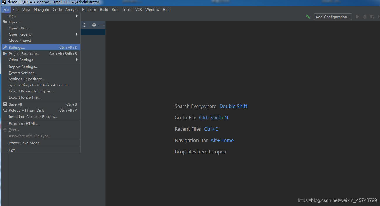Image resolution: width=380 pixels, height=206 pixels.
Task: Click the Ctrl+Shift+N shortcut text
Action: pos(214,118)
